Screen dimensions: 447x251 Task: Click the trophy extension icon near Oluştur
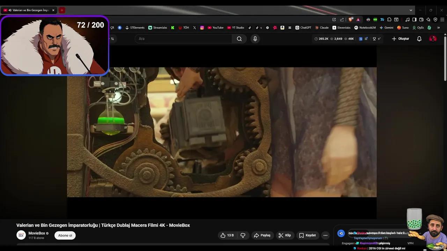374,39
